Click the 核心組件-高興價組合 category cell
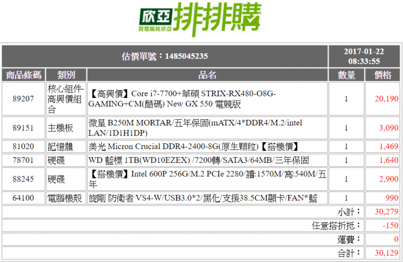The height and width of the screenshot is (262, 403). [66, 99]
